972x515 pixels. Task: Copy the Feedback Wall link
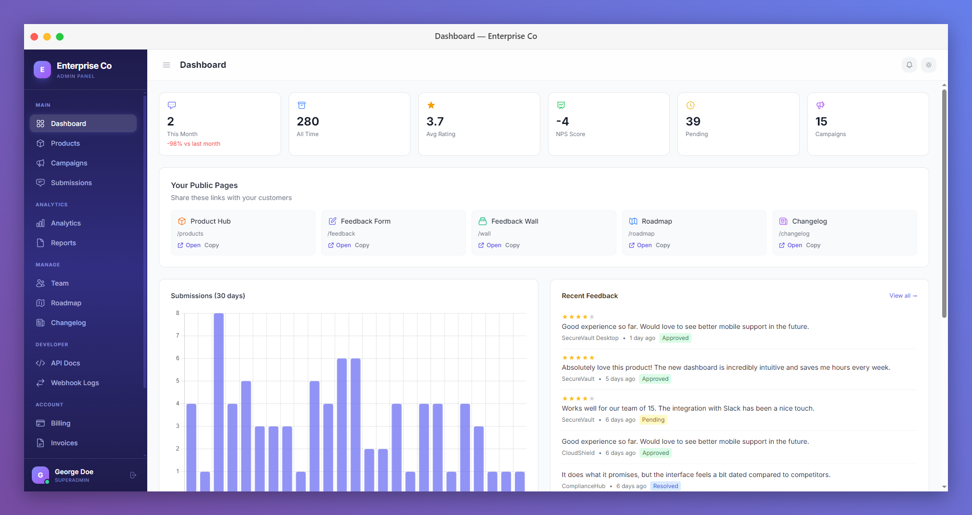[512, 245]
